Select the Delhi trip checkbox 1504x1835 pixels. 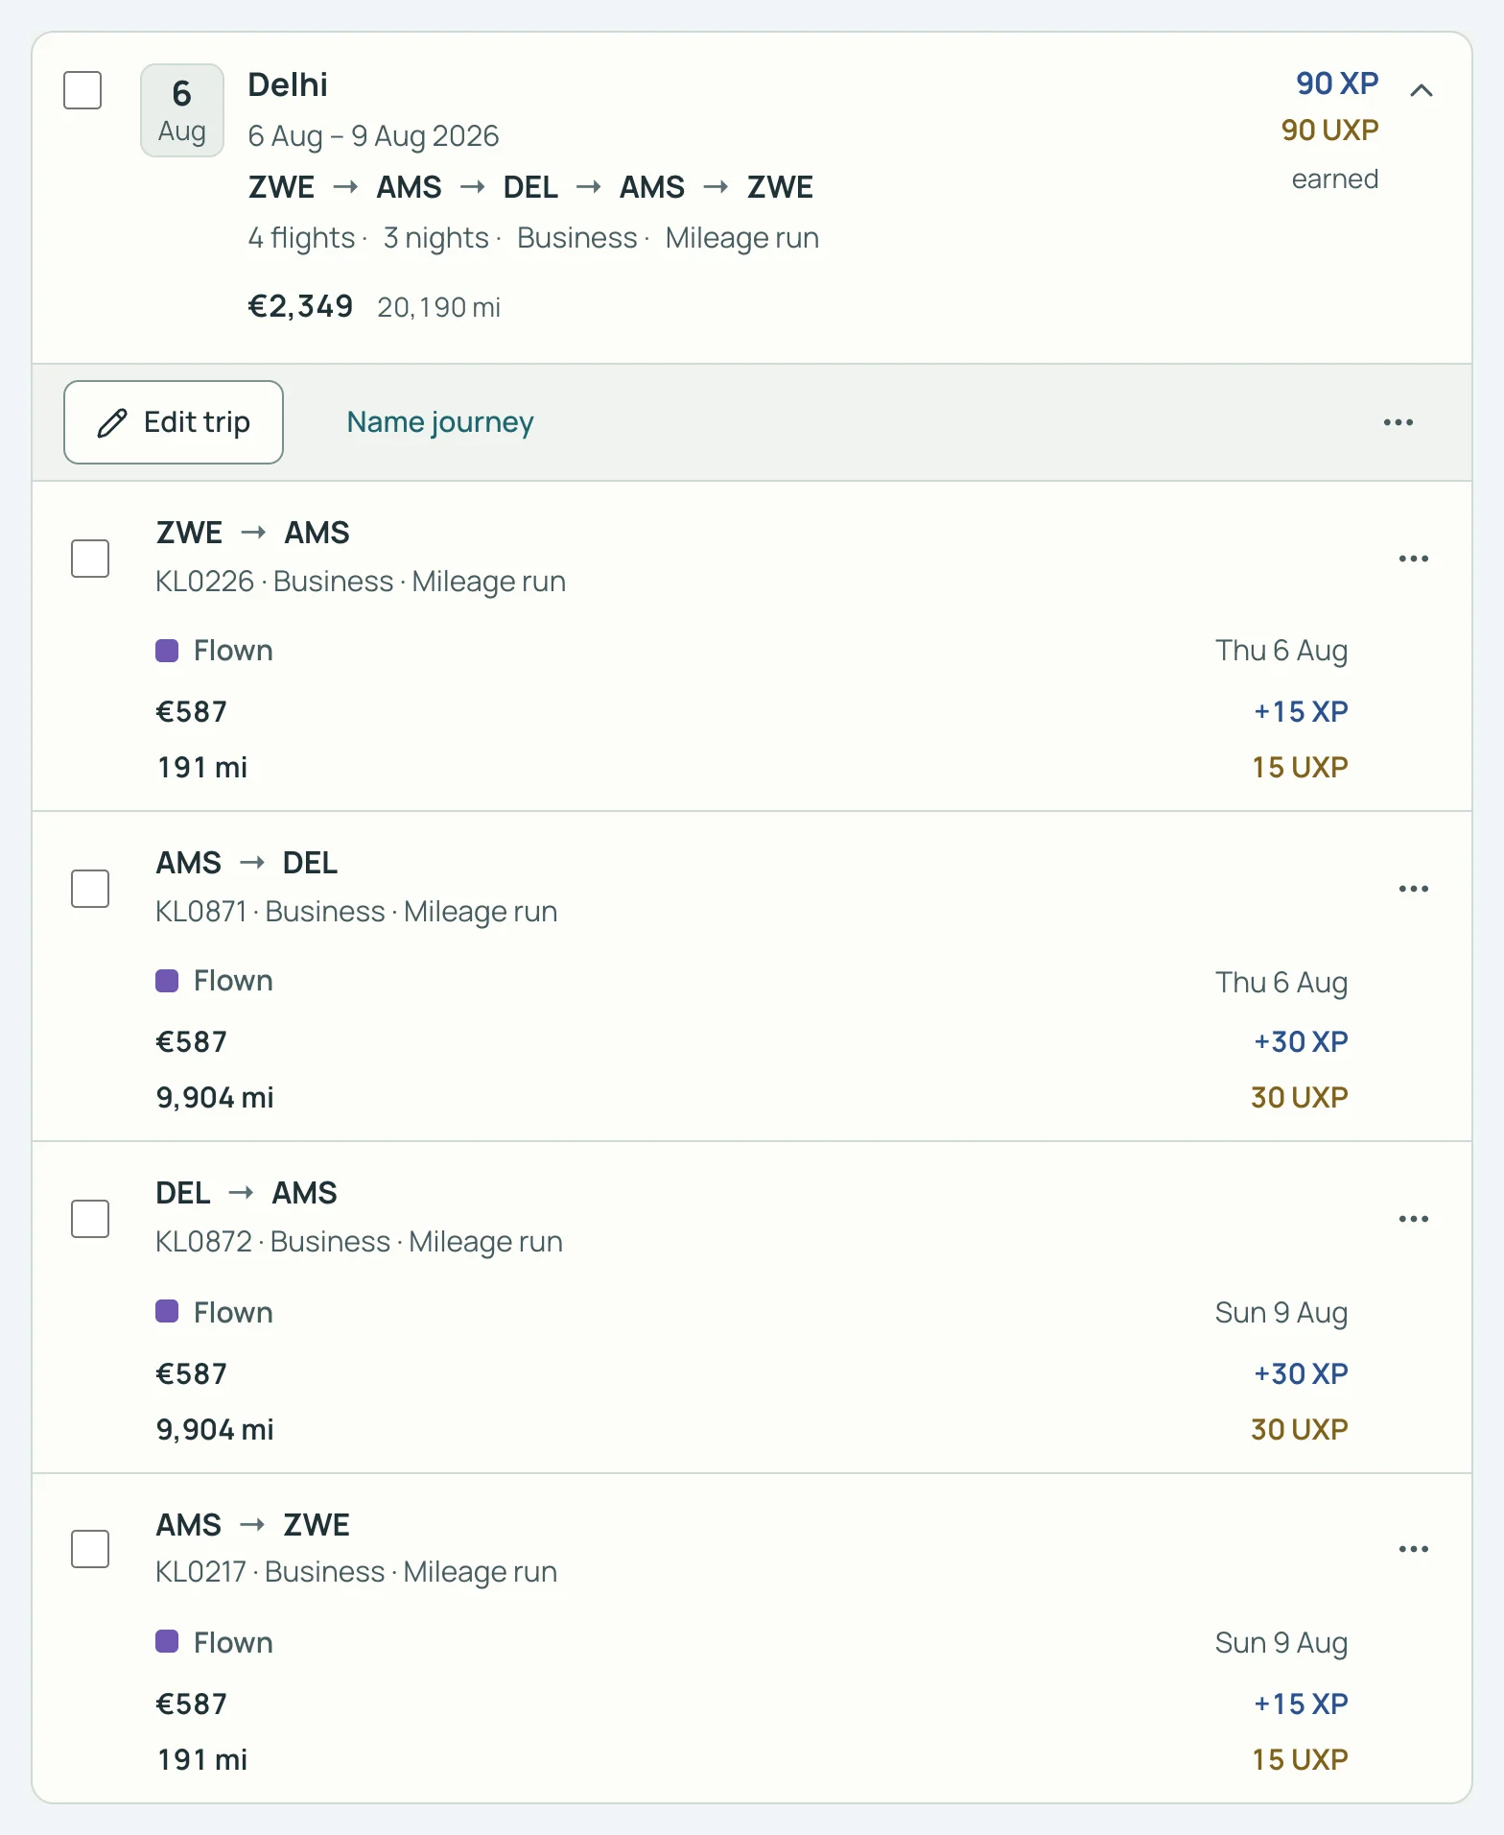[82, 90]
